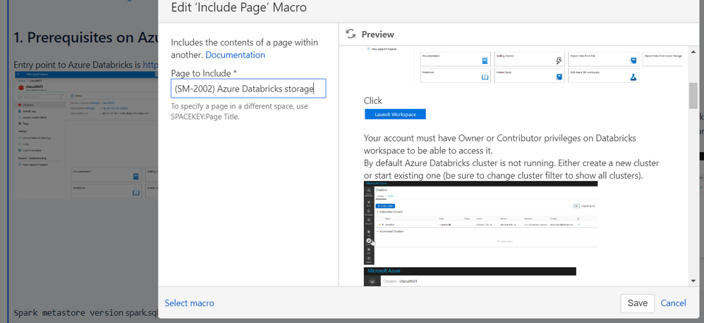
Task: Click the Documentation tile's blue book icon in preview
Action: click(x=485, y=61)
